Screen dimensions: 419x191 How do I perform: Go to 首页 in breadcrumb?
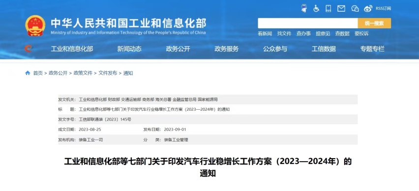click(x=38, y=73)
